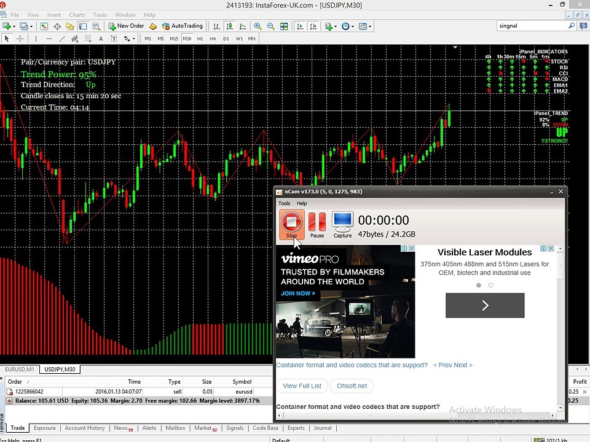Toggle the AutoTrading button
Screen dimensions: 590x442
(x=183, y=26)
